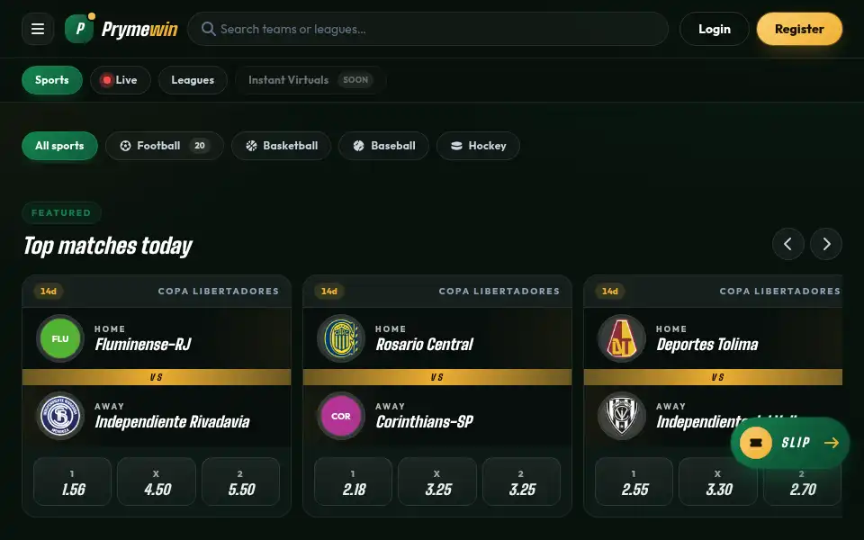Viewport: 864px width, 540px height.
Task: Switch to the Live tab
Action: pos(120,80)
